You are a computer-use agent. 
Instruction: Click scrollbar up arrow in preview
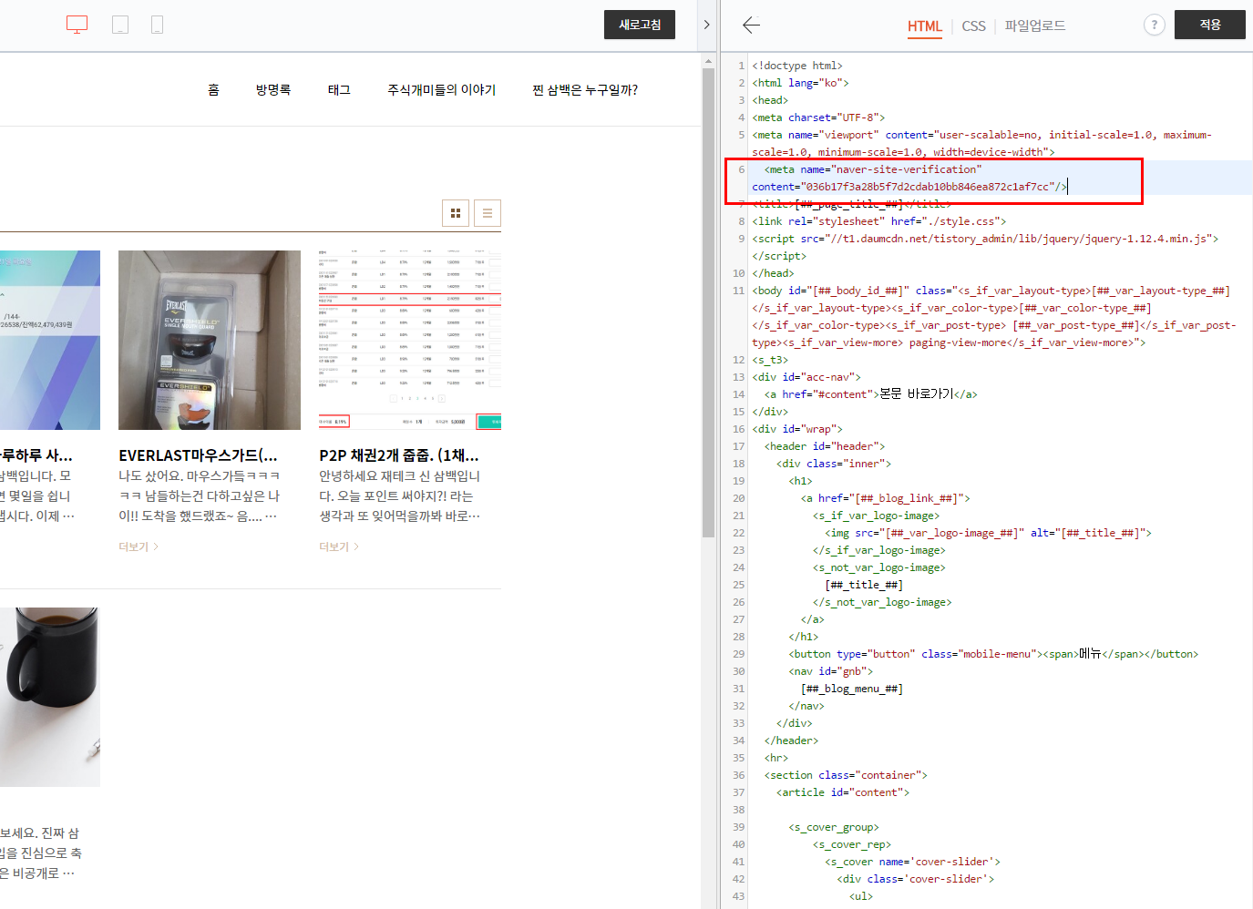pos(708,61)
